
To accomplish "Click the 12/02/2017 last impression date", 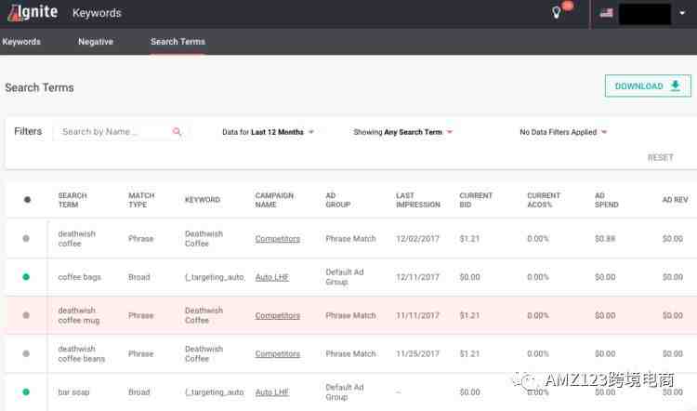I will (417, 239).
